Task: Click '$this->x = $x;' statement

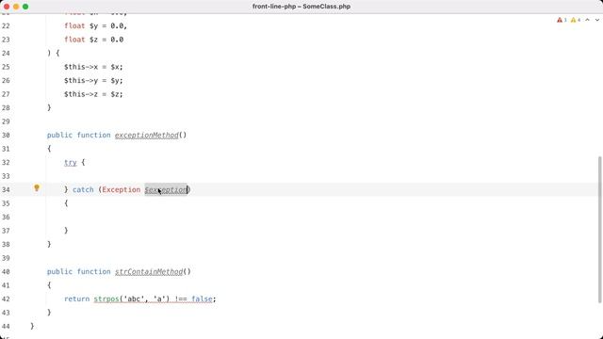Action: (x=93, y=67)
